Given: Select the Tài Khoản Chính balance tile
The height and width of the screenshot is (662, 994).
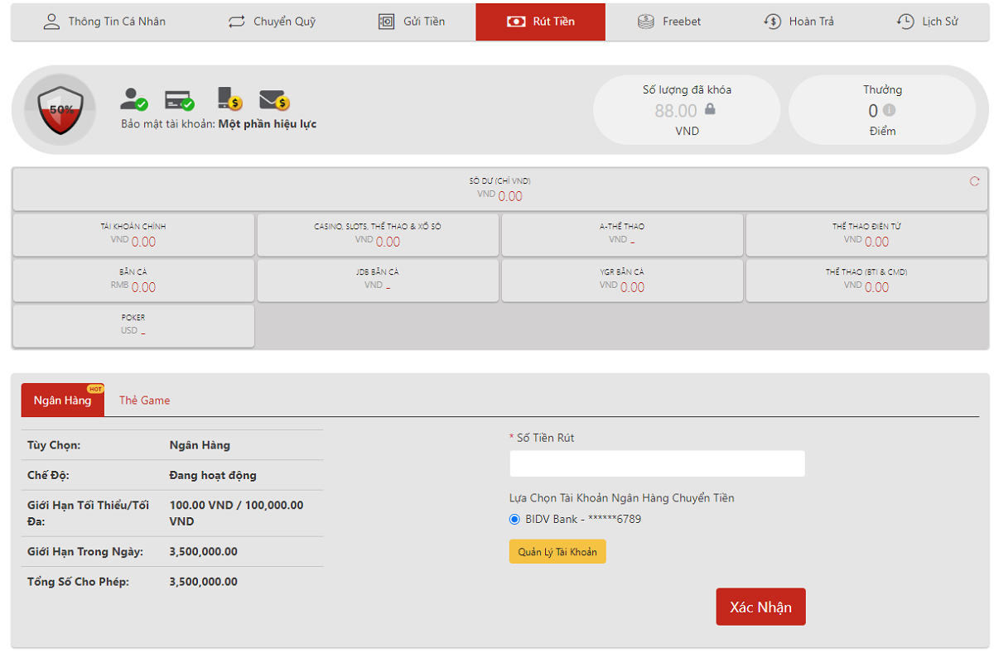Looking at the screenshot, I should click(x=133, y=234).
